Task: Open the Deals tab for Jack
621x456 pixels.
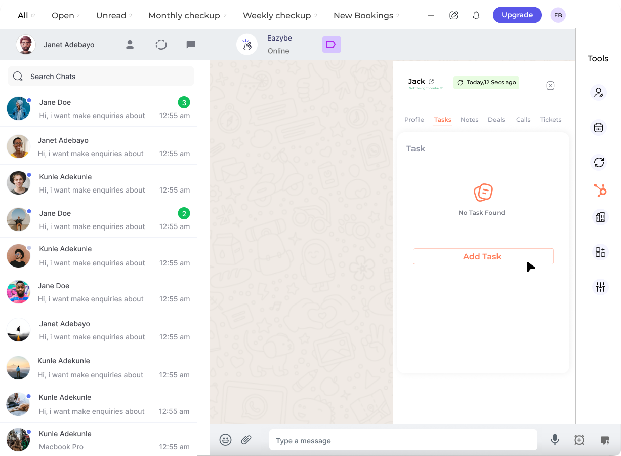Action: click(x=496, y=120)
